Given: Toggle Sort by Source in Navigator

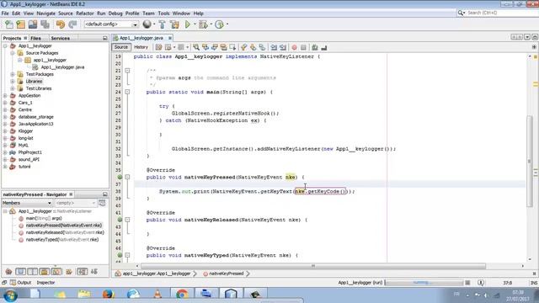Looking at the screenshot, I should [x=94, y=272].
